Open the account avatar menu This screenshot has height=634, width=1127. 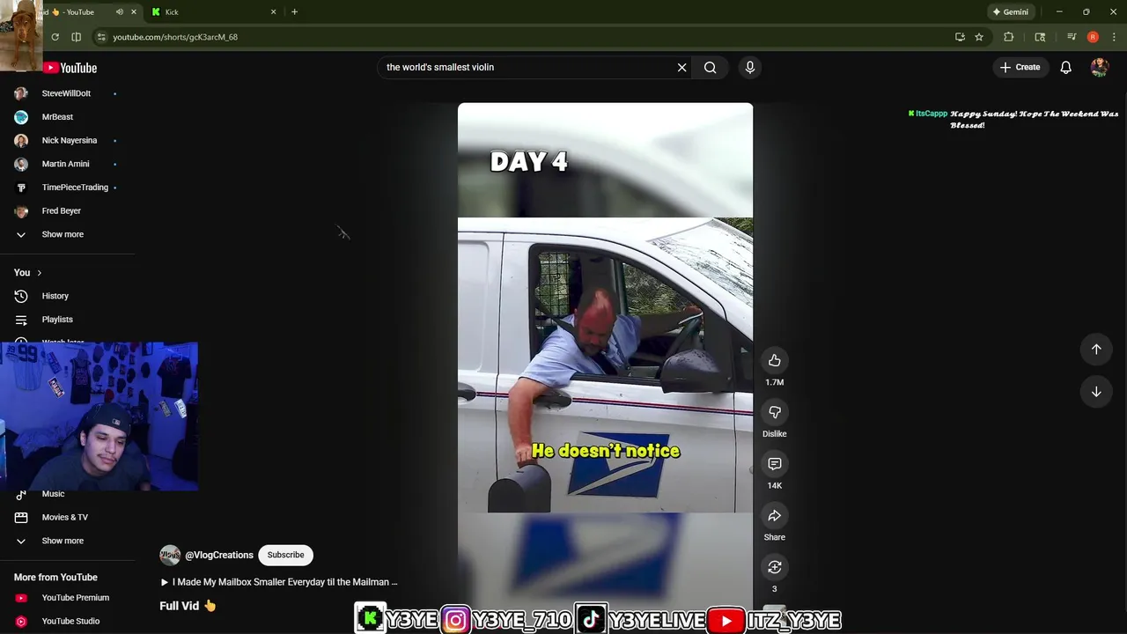(x=1099, y=67)
